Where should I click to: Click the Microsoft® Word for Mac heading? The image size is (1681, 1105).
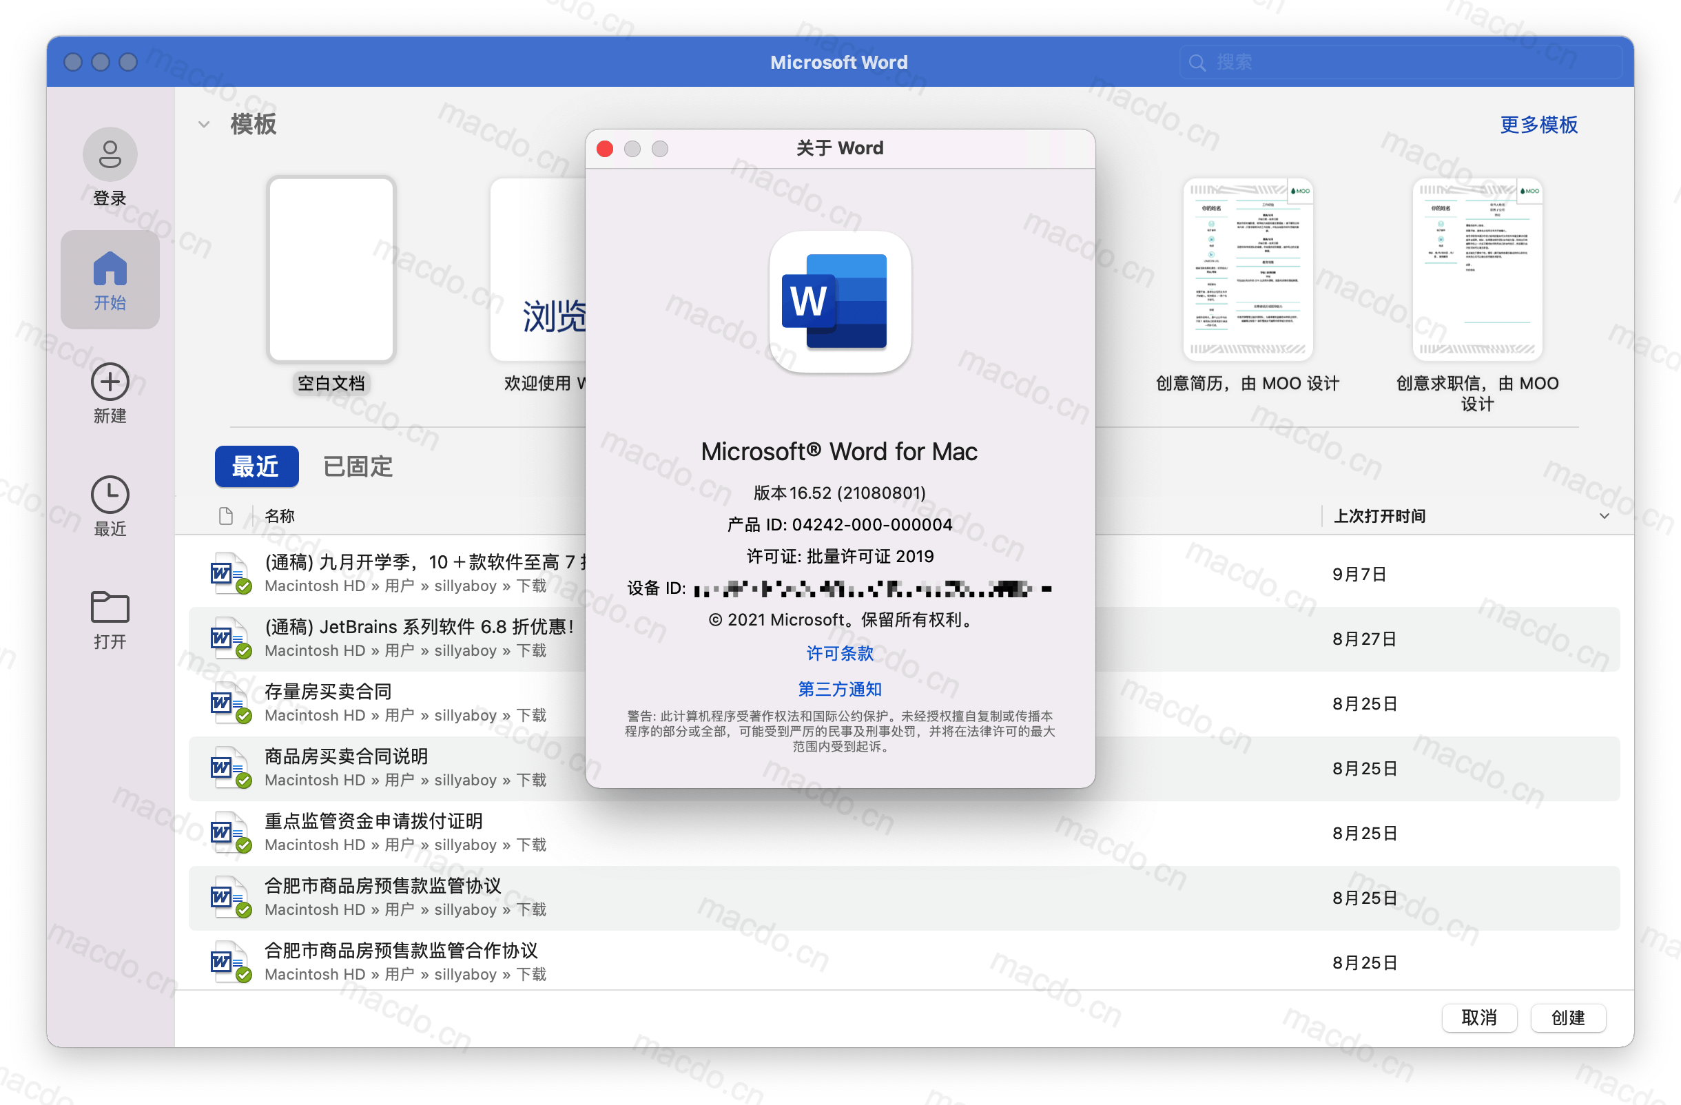(x=839, y=452)
